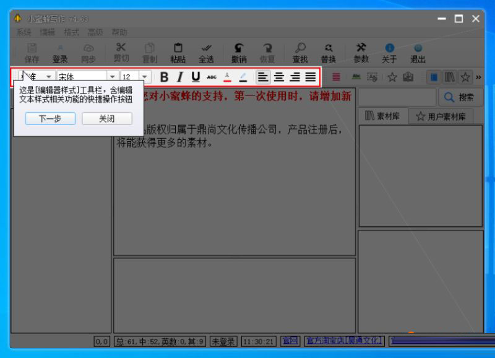Open the 格式 menu
The height and width of the screenshot is (358, 495).
tap(71, 32)
